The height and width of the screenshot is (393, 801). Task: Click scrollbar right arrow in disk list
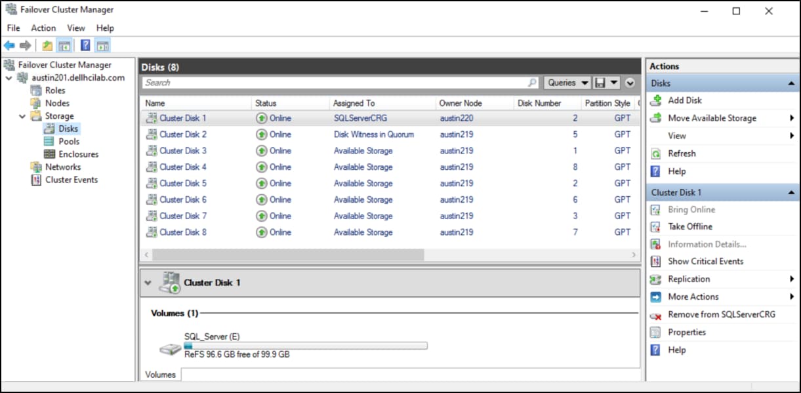(634, 255)
